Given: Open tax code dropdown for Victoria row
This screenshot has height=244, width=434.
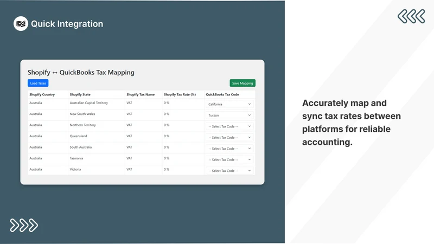Looking at the screenshot, I should tap(229, 171).
